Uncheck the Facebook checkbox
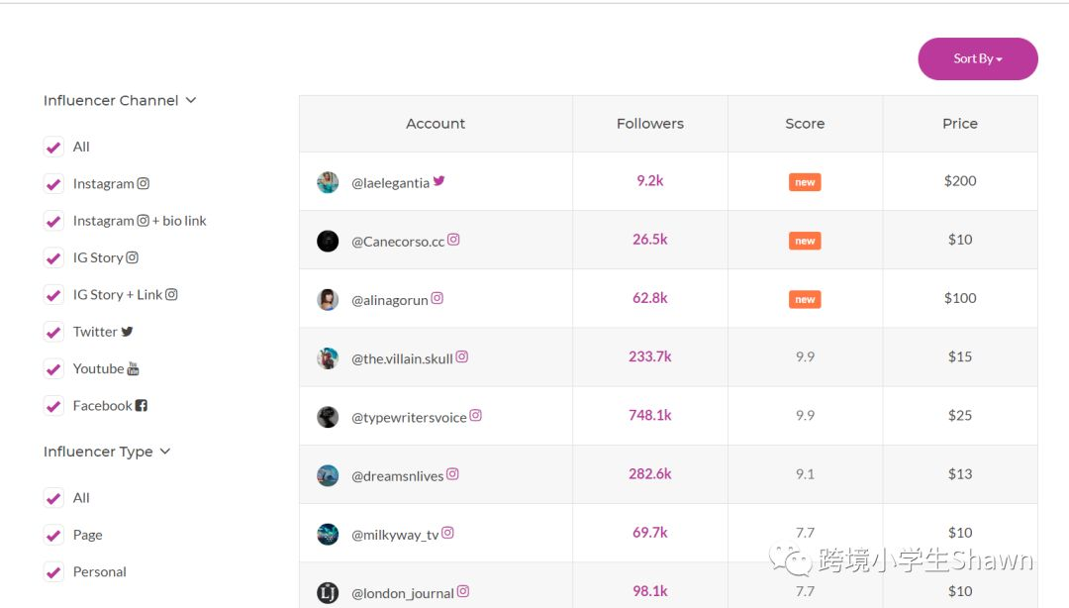 (53, 406)
